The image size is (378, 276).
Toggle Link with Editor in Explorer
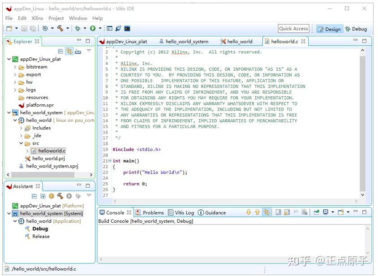click(x=69, y=52)
